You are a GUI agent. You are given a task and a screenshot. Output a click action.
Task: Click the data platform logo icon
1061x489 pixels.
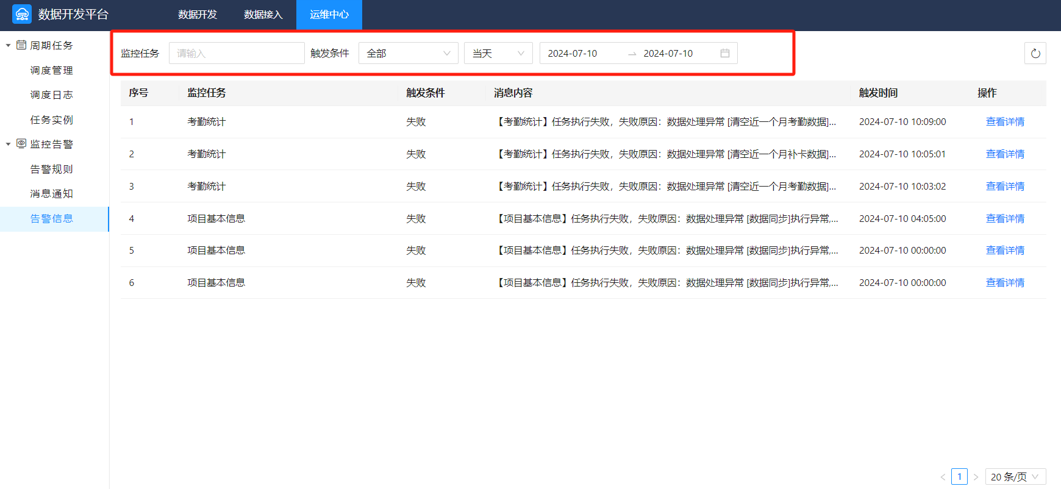pyautogui.click(x=22, y=14)
